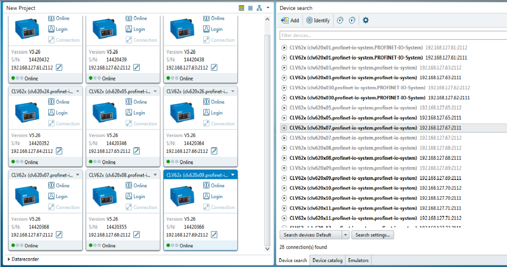Open dropdown of clv620x08 device tile
Screen dimensions: 507x267
(155, 176)
